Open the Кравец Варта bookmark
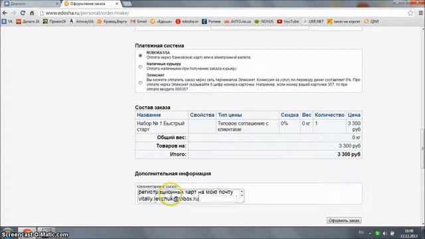Viewport: 425px width, 239px height. coord(112,21)
